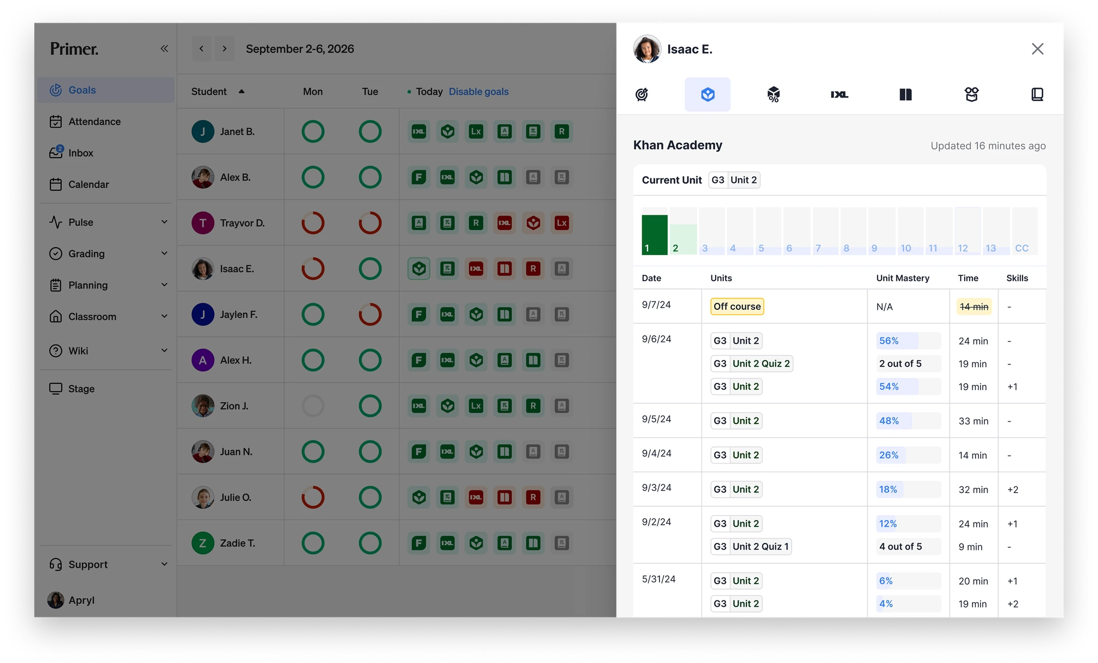Expand the Pulse menu chevron
This screenshot has height=663, width=1098.
coord(165,222)
